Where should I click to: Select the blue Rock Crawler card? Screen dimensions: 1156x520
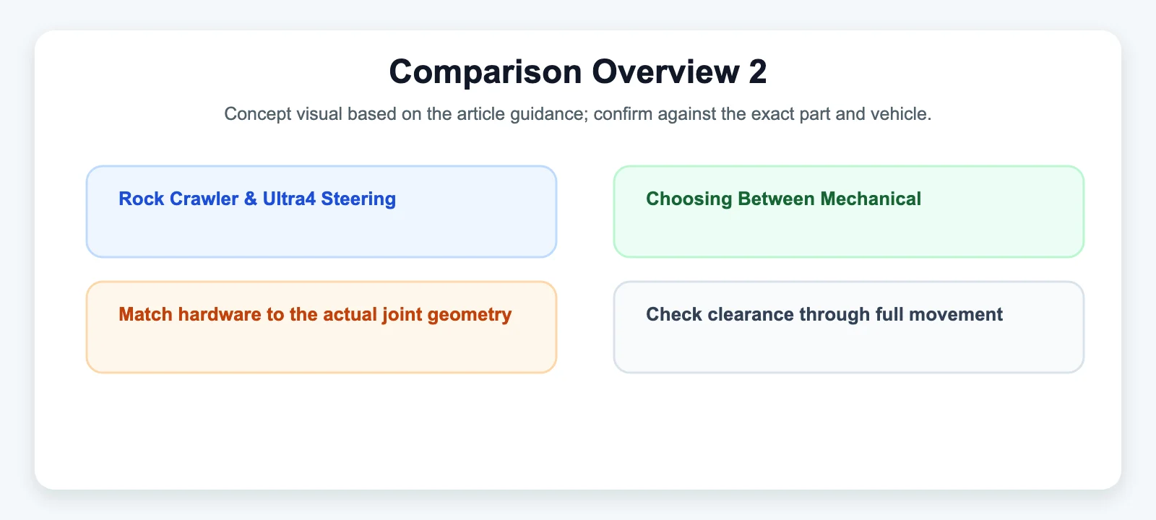point(322,212)
